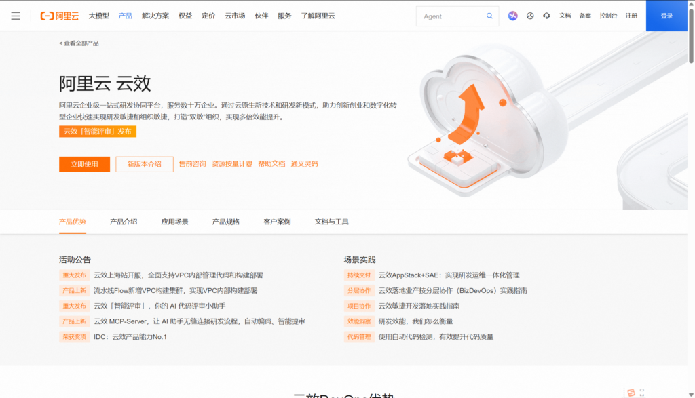This screenshot has height=398, width=695.
Task: Click the 立即使用 button
Action: [x=84, y=164]
